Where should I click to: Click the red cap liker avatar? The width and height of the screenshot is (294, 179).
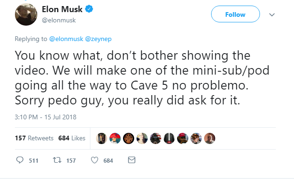point(115,138)
